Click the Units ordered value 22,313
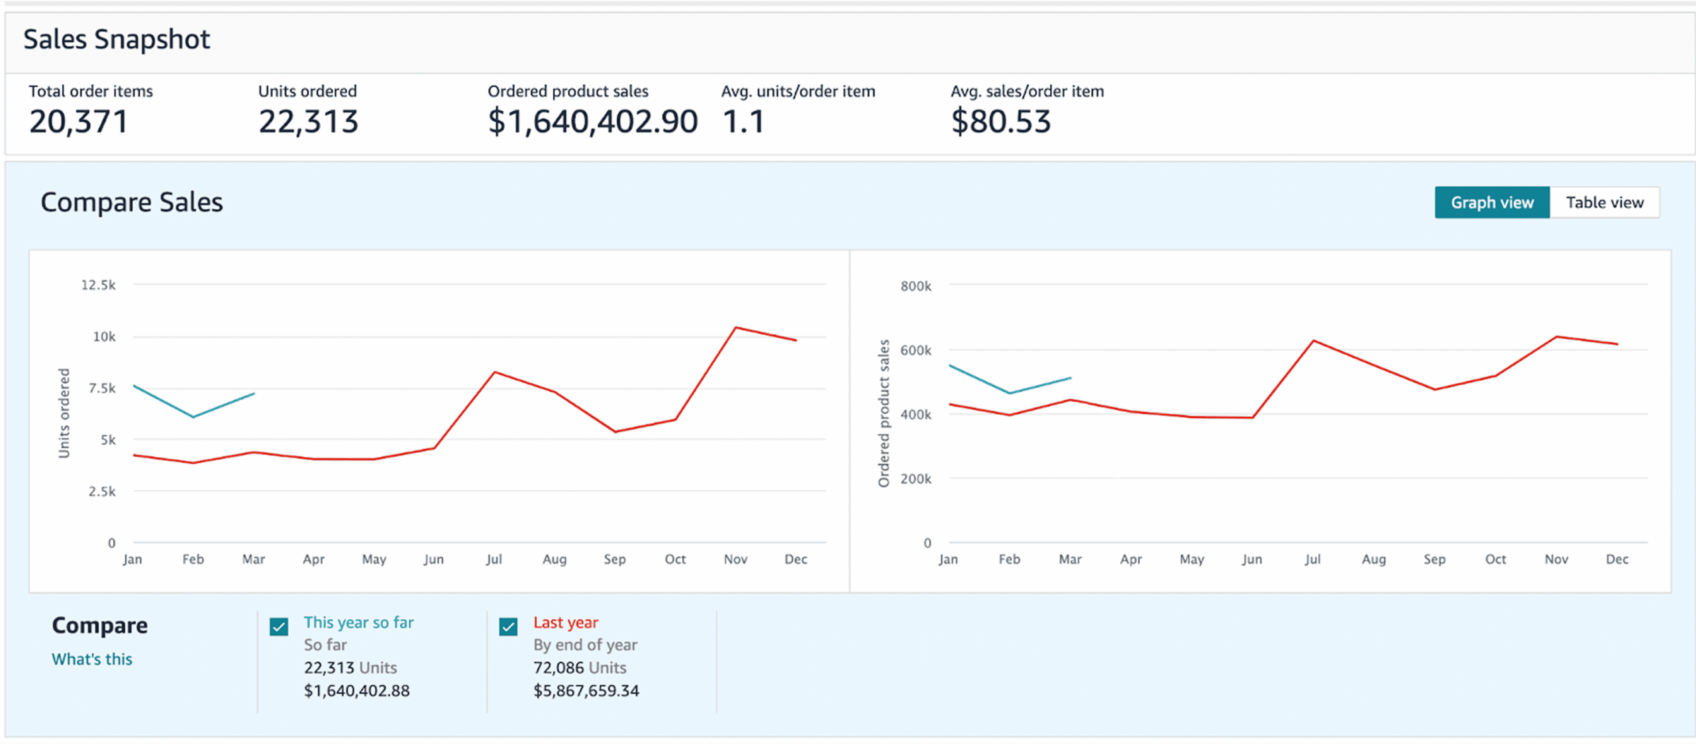Viewport: 1696px width, 744px height. (308, 122)
